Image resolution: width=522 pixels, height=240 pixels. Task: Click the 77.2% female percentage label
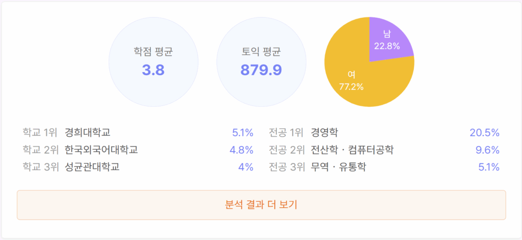point(351,86)
